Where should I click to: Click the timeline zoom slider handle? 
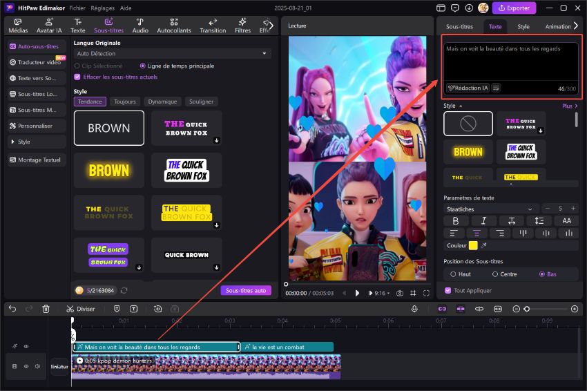(x=527, y=309)
